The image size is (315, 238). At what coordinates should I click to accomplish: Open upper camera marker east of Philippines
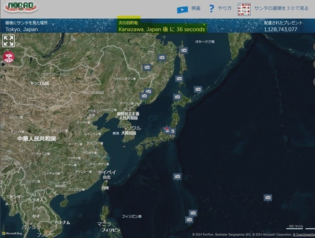[x=193, y=213]
